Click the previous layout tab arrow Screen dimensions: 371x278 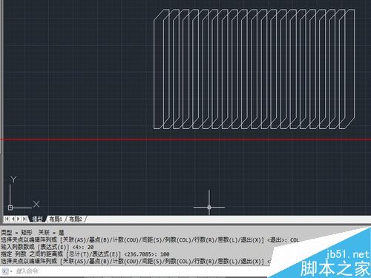(x=13, y=219)
